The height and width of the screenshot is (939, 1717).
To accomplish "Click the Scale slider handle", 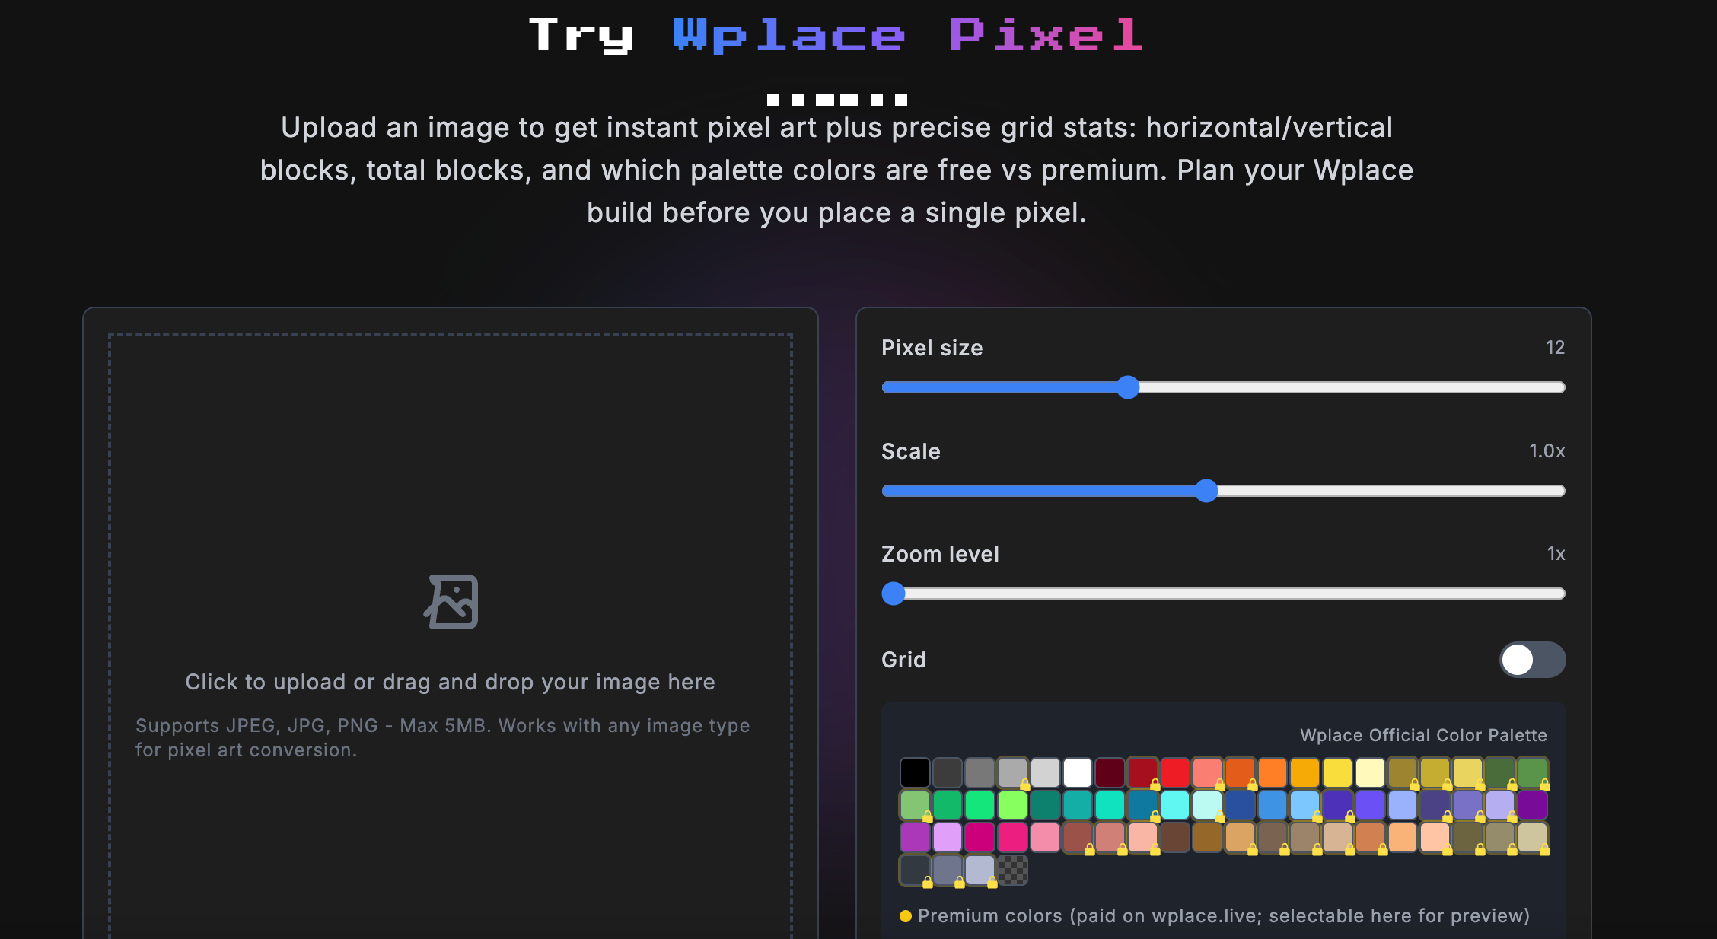I will 1206,491.
